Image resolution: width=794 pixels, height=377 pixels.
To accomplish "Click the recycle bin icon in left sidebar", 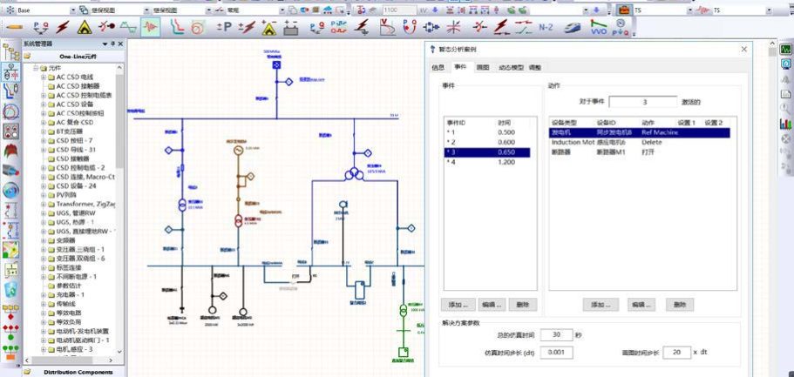I will (x=10, y=289).
